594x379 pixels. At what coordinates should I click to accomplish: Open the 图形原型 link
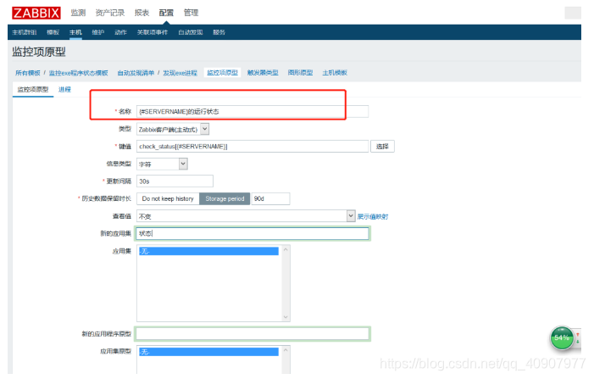[x=300, y=73]
